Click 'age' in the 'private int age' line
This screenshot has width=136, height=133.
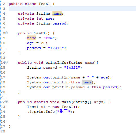point(49,18)
